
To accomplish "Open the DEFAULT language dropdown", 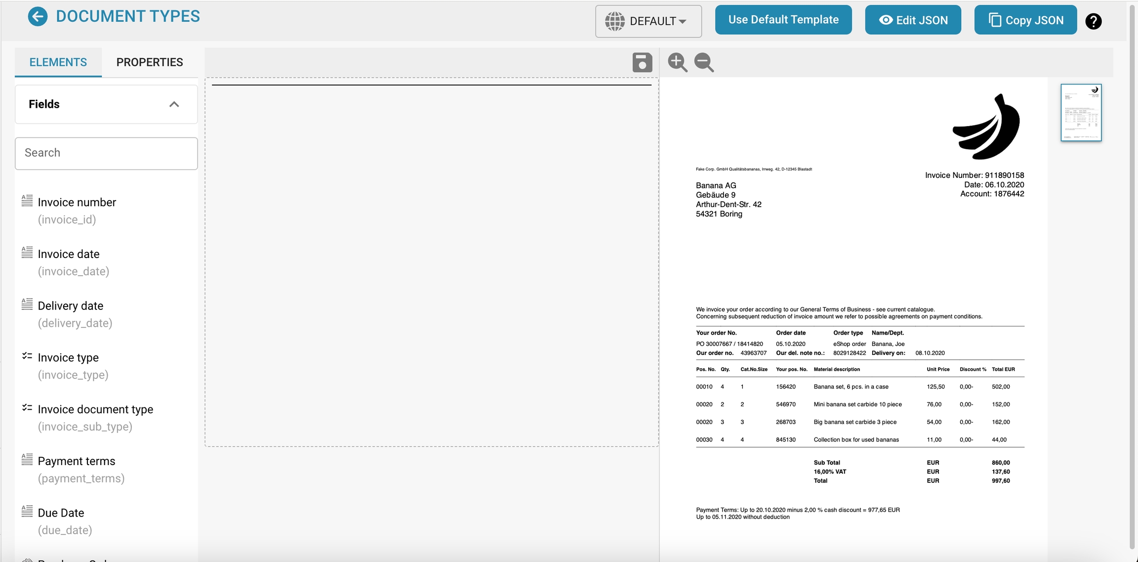I will [x=648, y=21].
